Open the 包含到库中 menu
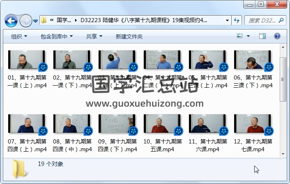The height and width of the screenshot is (184, 290). 57,36
